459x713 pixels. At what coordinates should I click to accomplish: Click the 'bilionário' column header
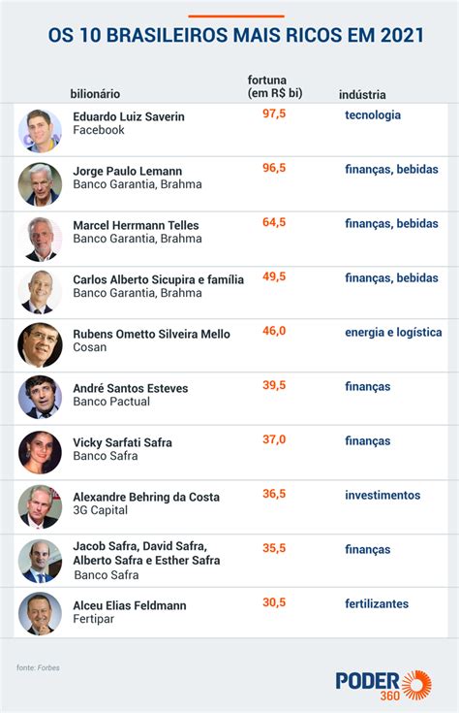coord(95,94)
